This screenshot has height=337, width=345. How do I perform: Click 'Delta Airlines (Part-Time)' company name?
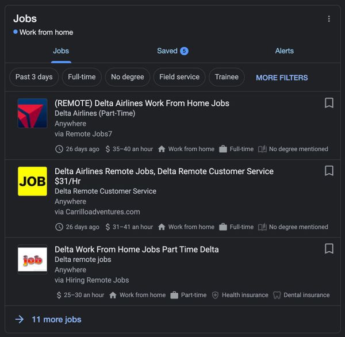coord(95,113)
